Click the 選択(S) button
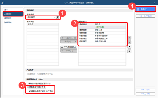 69,42
